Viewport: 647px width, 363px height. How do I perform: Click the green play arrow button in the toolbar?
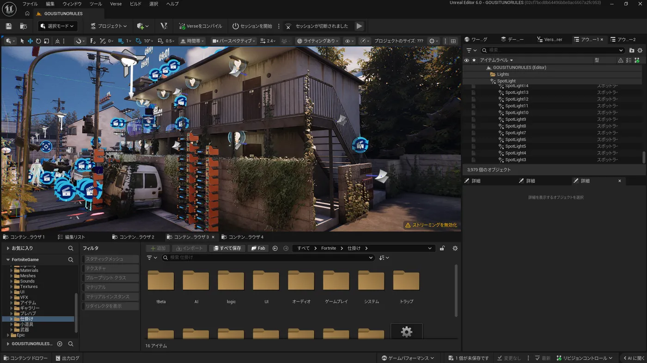(x=359, y=26)
